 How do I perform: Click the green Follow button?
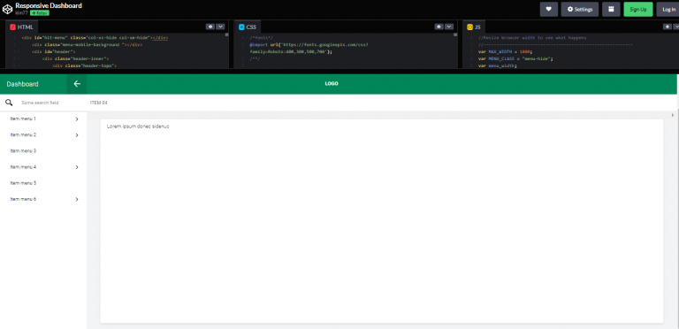[40, 13]
